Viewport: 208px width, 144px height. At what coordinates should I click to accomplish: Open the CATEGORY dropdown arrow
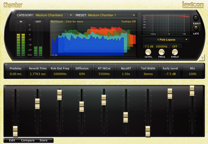tap(71, 15)
